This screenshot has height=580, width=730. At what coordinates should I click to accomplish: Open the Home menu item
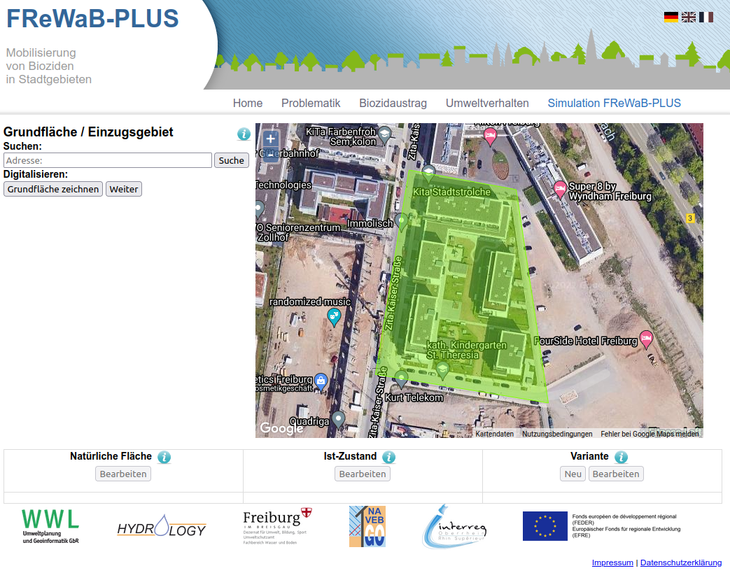248,103
